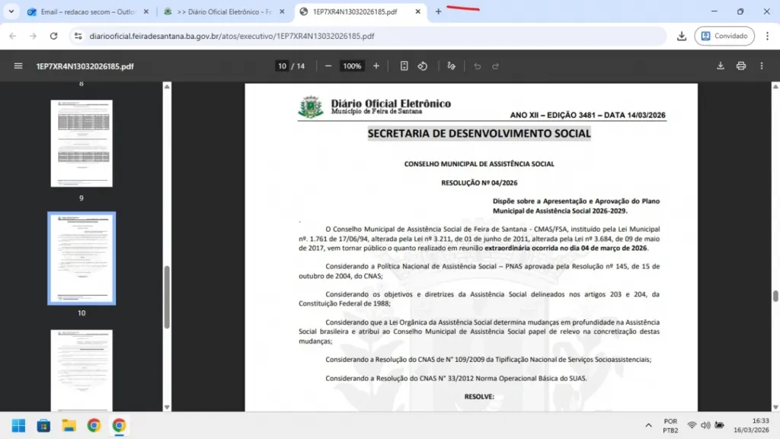Open the Chrome three-dot menu
The image size is (780, 439).
tap(766, 36)
